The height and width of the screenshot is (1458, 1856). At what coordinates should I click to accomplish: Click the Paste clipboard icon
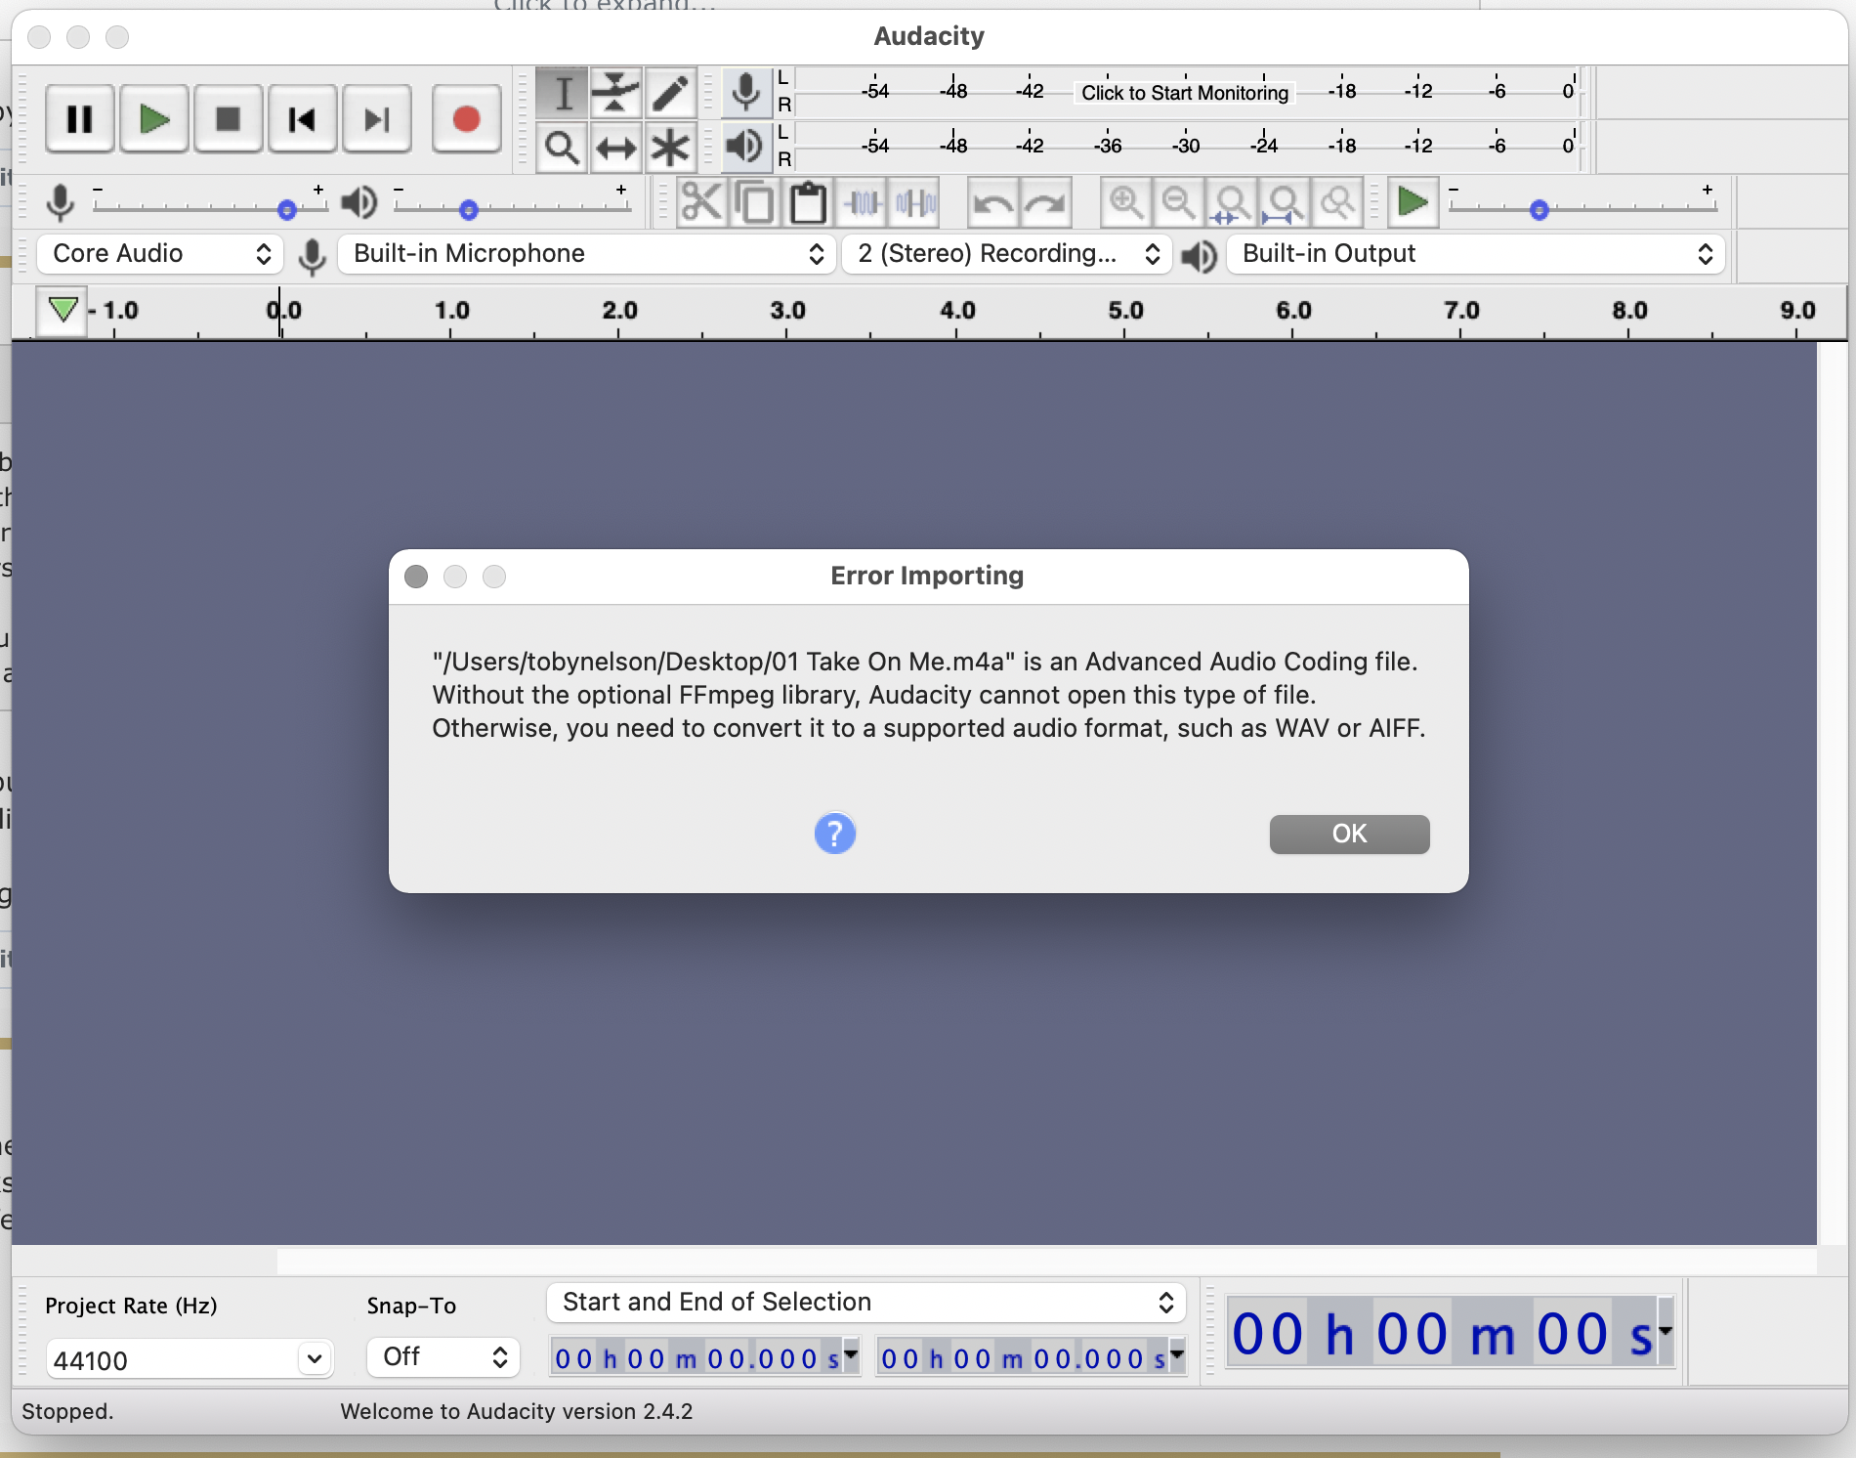coord(808,203)
